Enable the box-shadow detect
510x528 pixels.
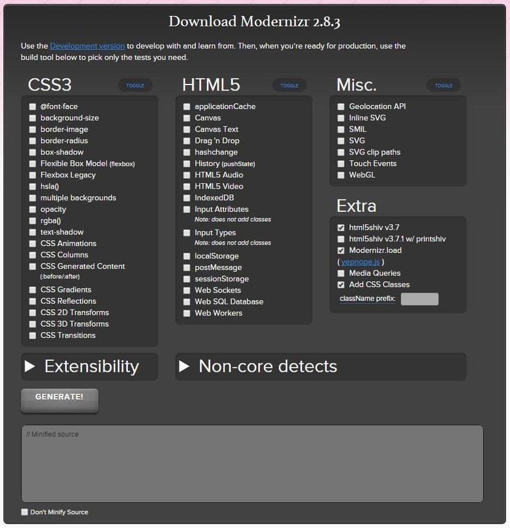[32, 153]
